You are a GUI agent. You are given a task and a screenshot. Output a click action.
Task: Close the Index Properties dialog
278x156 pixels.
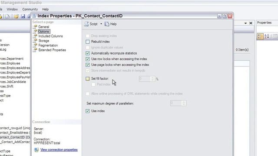tap(230, 16)
